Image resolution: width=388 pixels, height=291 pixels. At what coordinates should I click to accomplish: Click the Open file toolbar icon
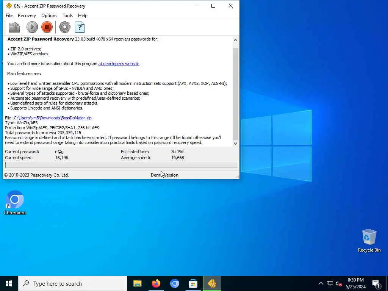[14, 27]
